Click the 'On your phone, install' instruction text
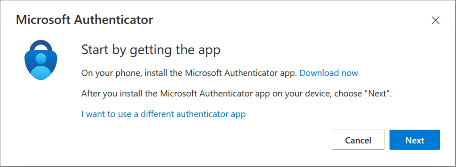The height and width of the screenshot is (167, 456). coord(189,73)
